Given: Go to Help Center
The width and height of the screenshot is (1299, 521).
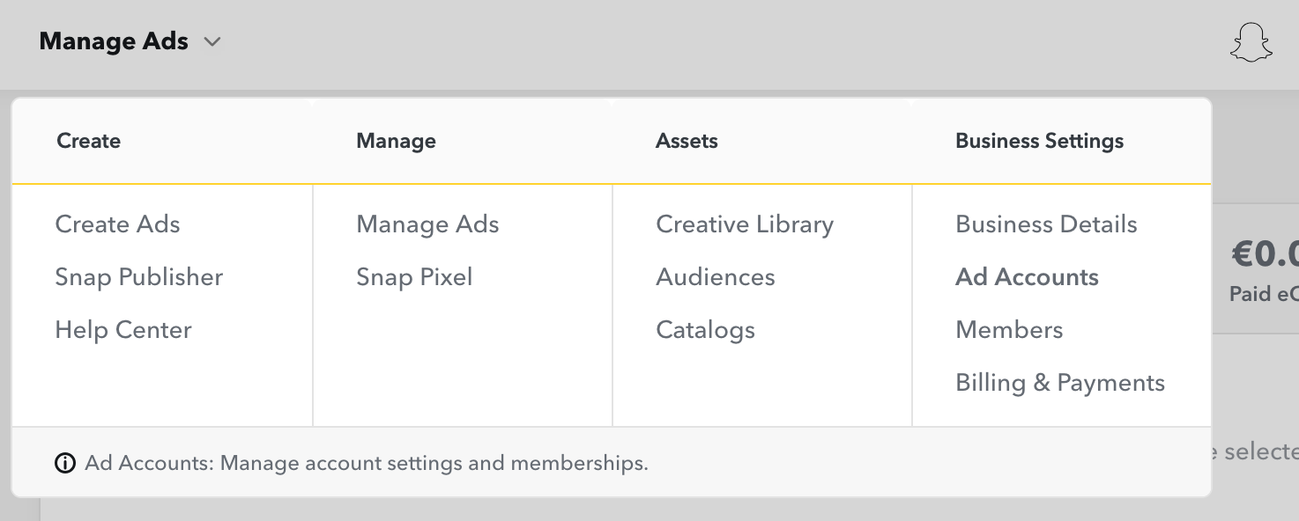Looking at the screenshot, I should (123, 330).
